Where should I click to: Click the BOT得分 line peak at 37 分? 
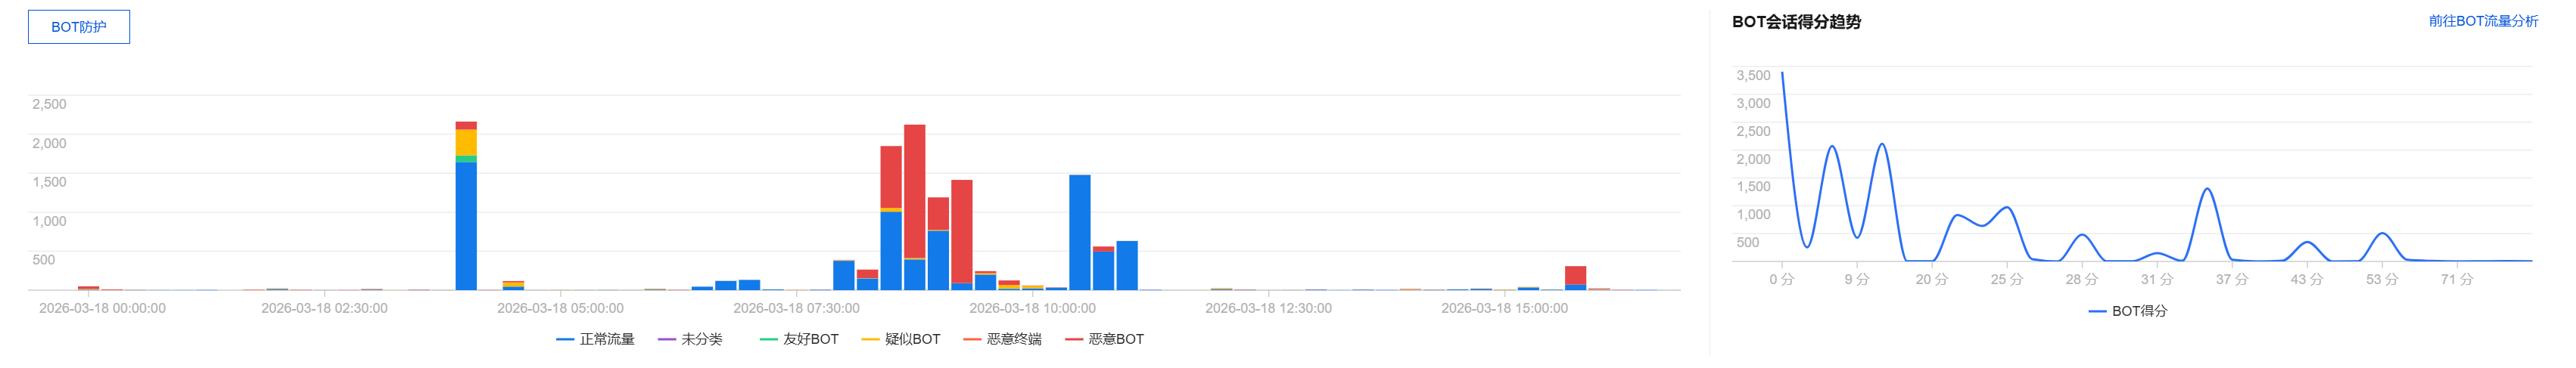point(2206,190)
